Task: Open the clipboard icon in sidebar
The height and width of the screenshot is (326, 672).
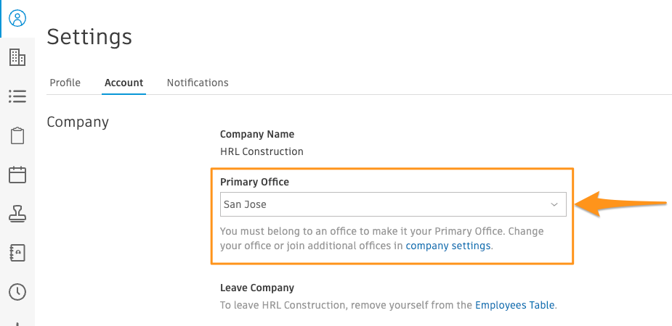Action: 17,136
